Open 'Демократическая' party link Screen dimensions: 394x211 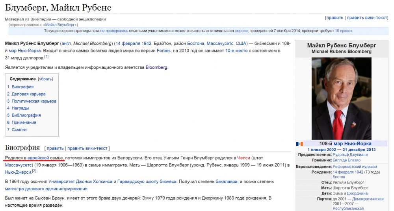[368, 199]
